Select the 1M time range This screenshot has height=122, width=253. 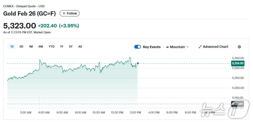point(31,47)
